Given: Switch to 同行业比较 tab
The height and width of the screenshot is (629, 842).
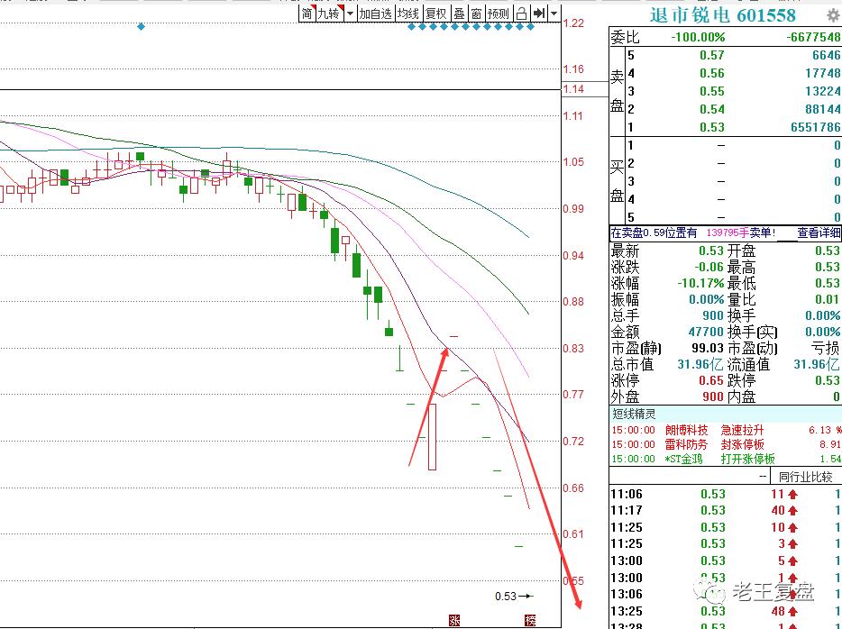Looking at the screenshot, I should [805, 476].
